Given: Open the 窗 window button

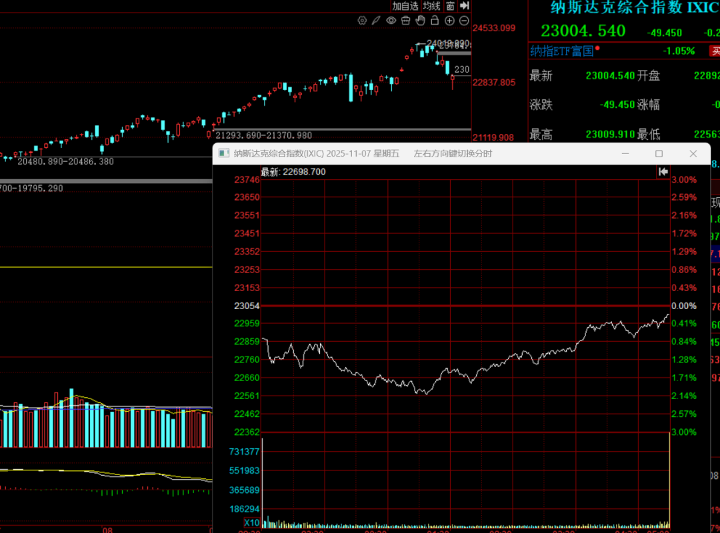Looking at the screenshot, I should click(x=451, y=6).
